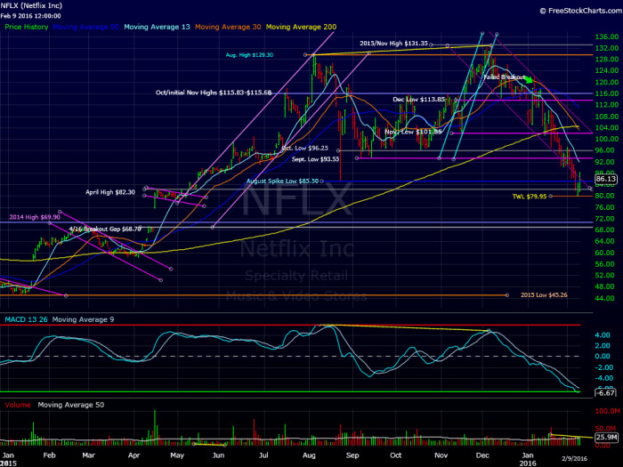Click the volume value tag 25.9M
The width and height of the screenshot is (623, 467).
pos(607,438)
